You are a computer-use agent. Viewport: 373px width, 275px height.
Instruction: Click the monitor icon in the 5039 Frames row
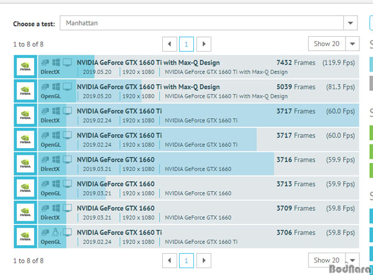(67, 87)
